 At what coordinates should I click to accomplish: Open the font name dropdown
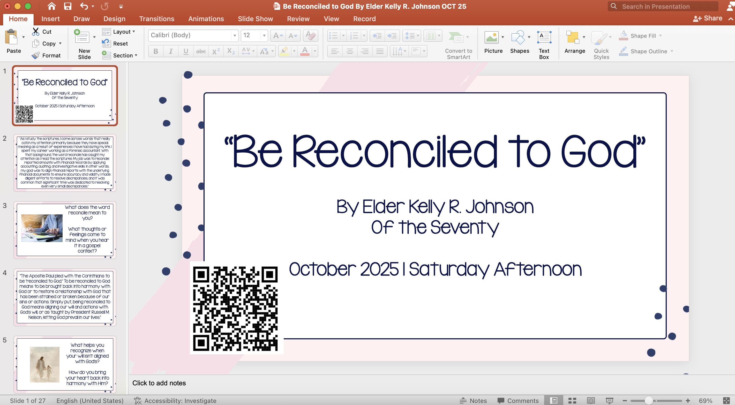click(x=235, y=35)
